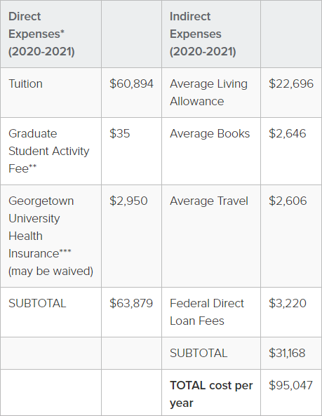This screenshot has width=322, height=416.
Task: Click the Tuition row label
Action: [25, 84]
